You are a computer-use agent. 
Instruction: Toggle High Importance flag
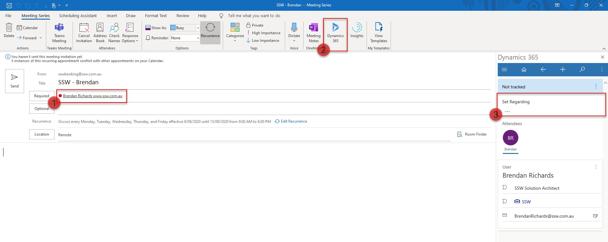click(264, 33)
